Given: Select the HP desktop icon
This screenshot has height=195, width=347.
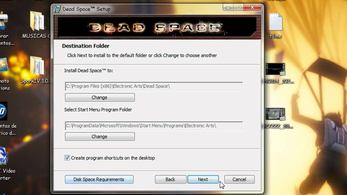Looking at the screenshot, I should click(x=3, y=111).
